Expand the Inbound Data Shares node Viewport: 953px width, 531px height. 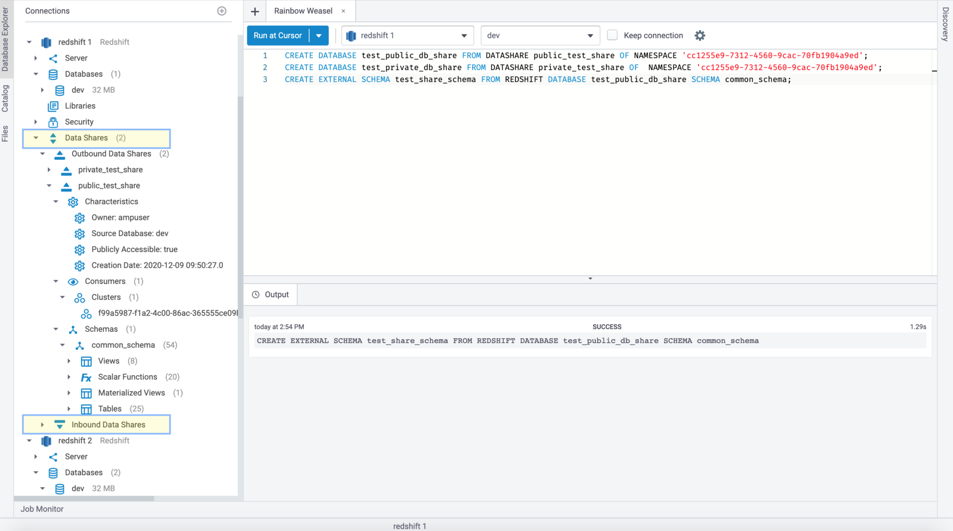coord(43,424)
